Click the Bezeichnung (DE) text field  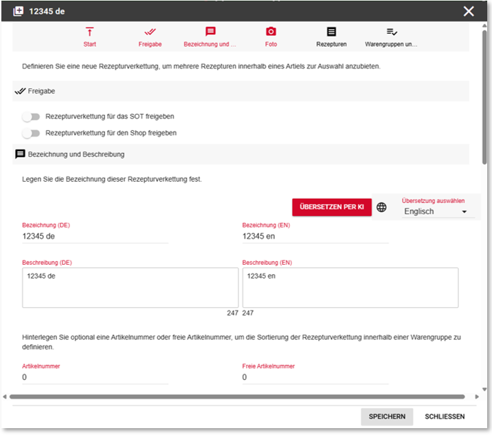tap(95, 236)
